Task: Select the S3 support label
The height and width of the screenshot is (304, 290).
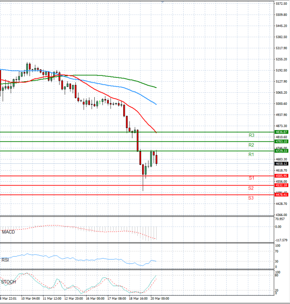Action: tap(251, 198)
